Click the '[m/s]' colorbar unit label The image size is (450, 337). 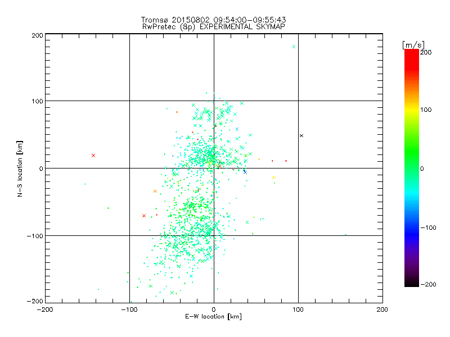coord(413,45)
